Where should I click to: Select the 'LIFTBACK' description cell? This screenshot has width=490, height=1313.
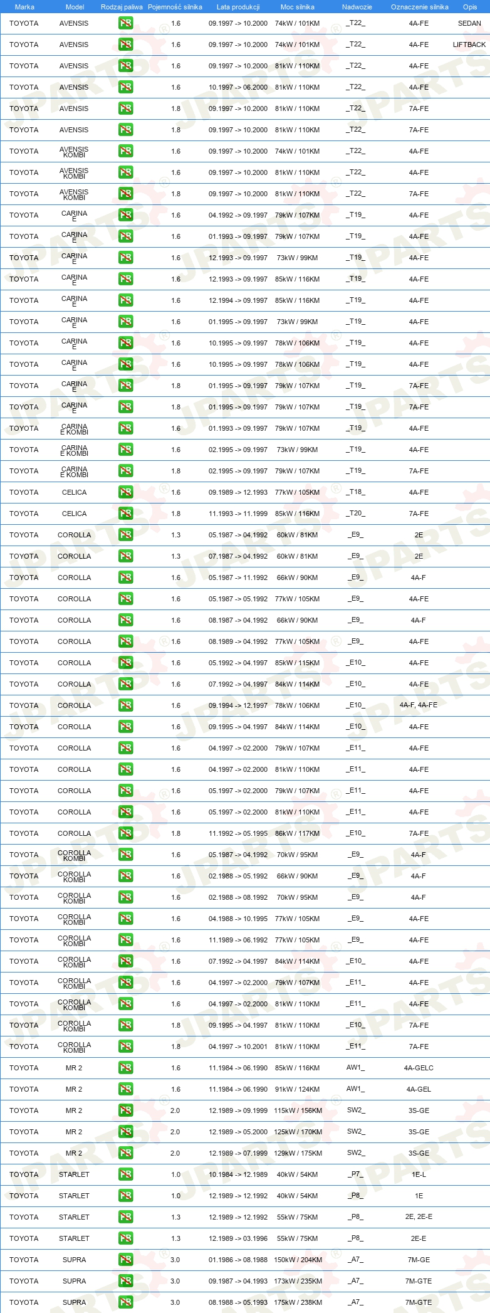click(469, 45)
